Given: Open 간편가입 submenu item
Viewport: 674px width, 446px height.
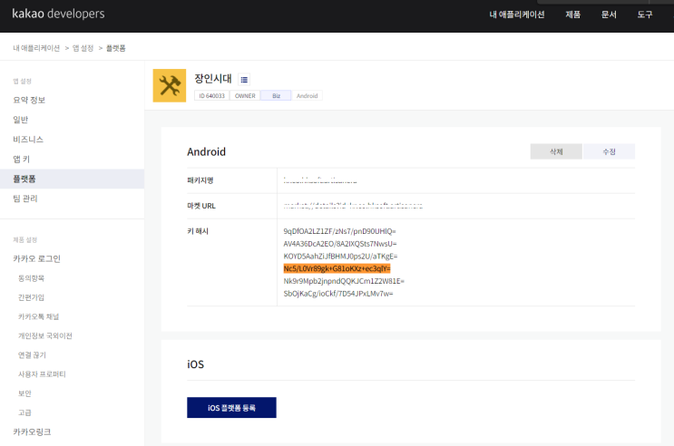Looking at the screenshot, I should (31, 297).
